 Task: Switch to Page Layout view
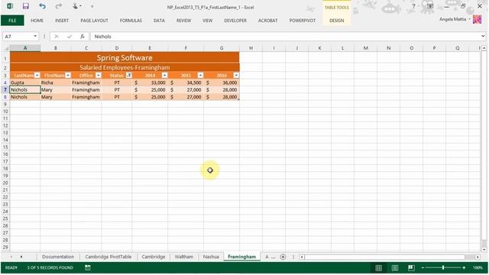pos(395,267)
